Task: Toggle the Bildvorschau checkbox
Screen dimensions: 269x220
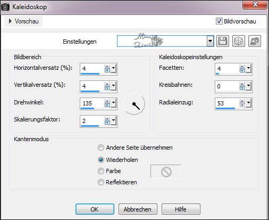Action: tap(219, 21)
